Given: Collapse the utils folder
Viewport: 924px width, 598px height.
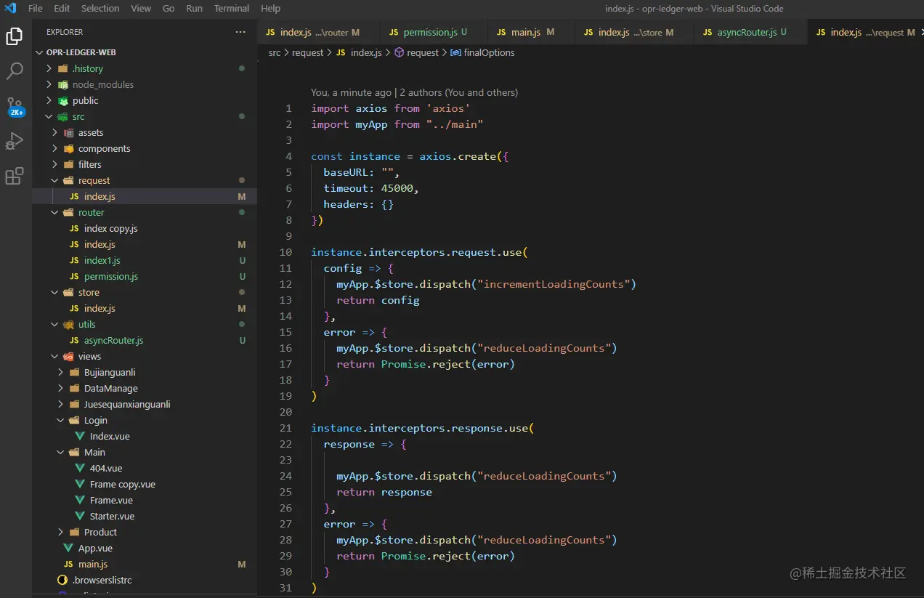Looking at the screenshot, I should pyautogui.click(x=54, y=324).
